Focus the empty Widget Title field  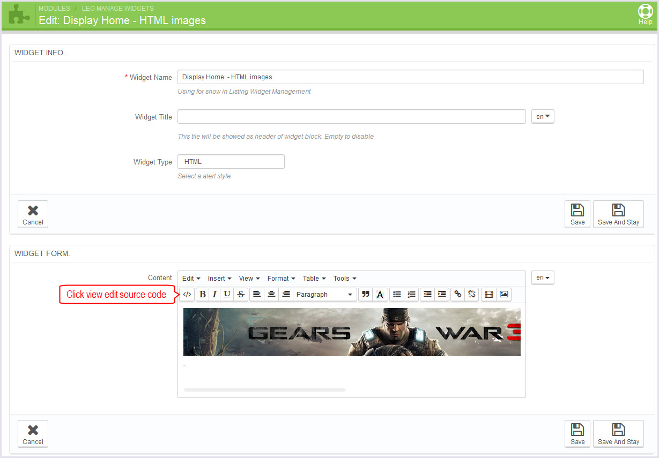[x=352, y=117]
